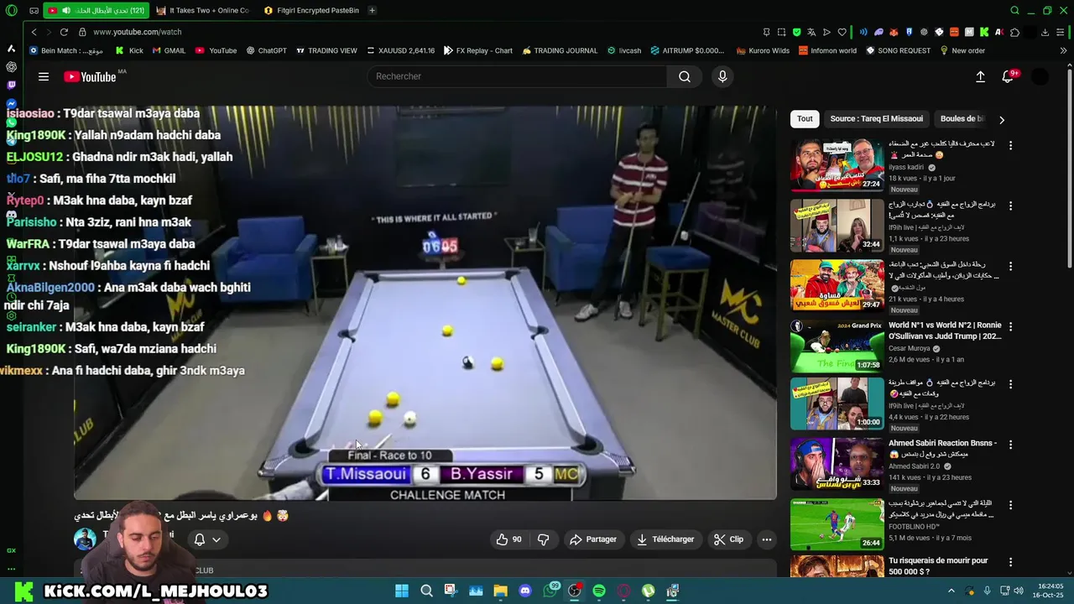Like the video with thumbs up
Image resolution: width=1074 pixels, height=604 pixels.
(x=509, y=539)
